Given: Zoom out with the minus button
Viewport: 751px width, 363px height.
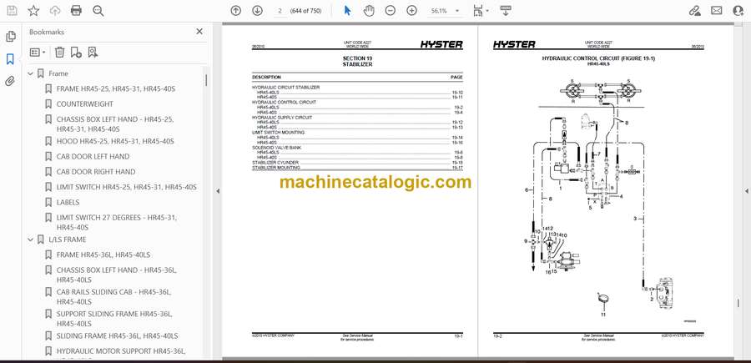Looking at the screenshot, I should click(x=391, y=11).
